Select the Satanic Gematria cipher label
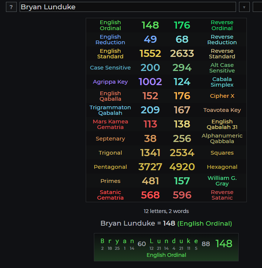This screenshot has height=268, width=262. [110, 195]
